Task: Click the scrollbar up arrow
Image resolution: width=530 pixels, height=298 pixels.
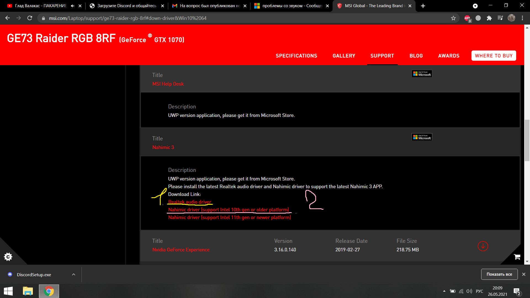Action: pos(527,28)
